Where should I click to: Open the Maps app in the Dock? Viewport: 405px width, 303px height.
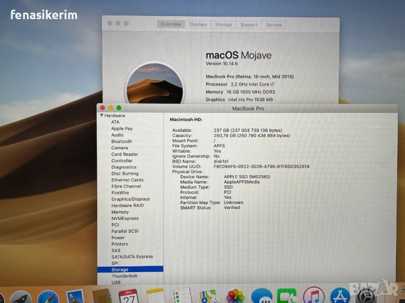[x=208, y=296]
